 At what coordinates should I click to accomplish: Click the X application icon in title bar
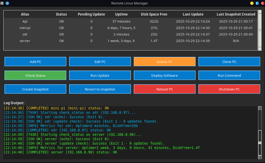(2, 3)
